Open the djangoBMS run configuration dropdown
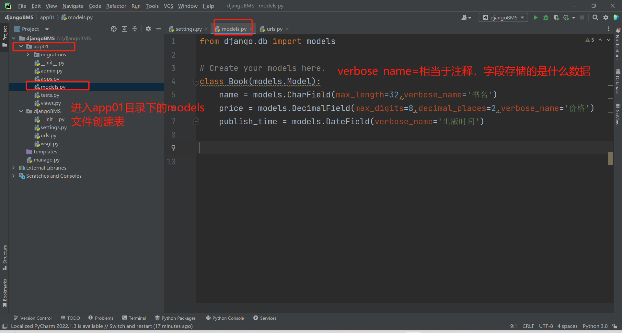Image resolution: width=622 pixels, height=333 pixels. pyautogui.click(x=503, y=17)
